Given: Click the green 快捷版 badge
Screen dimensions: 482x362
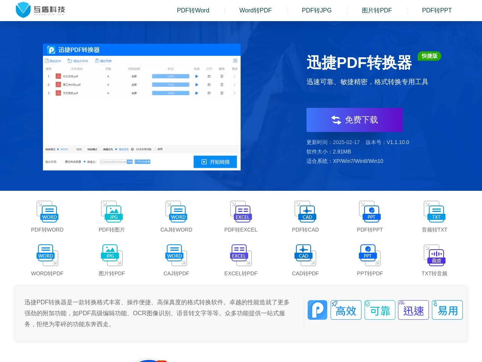Looking at the screenshot, I should [x=429, y=56].
